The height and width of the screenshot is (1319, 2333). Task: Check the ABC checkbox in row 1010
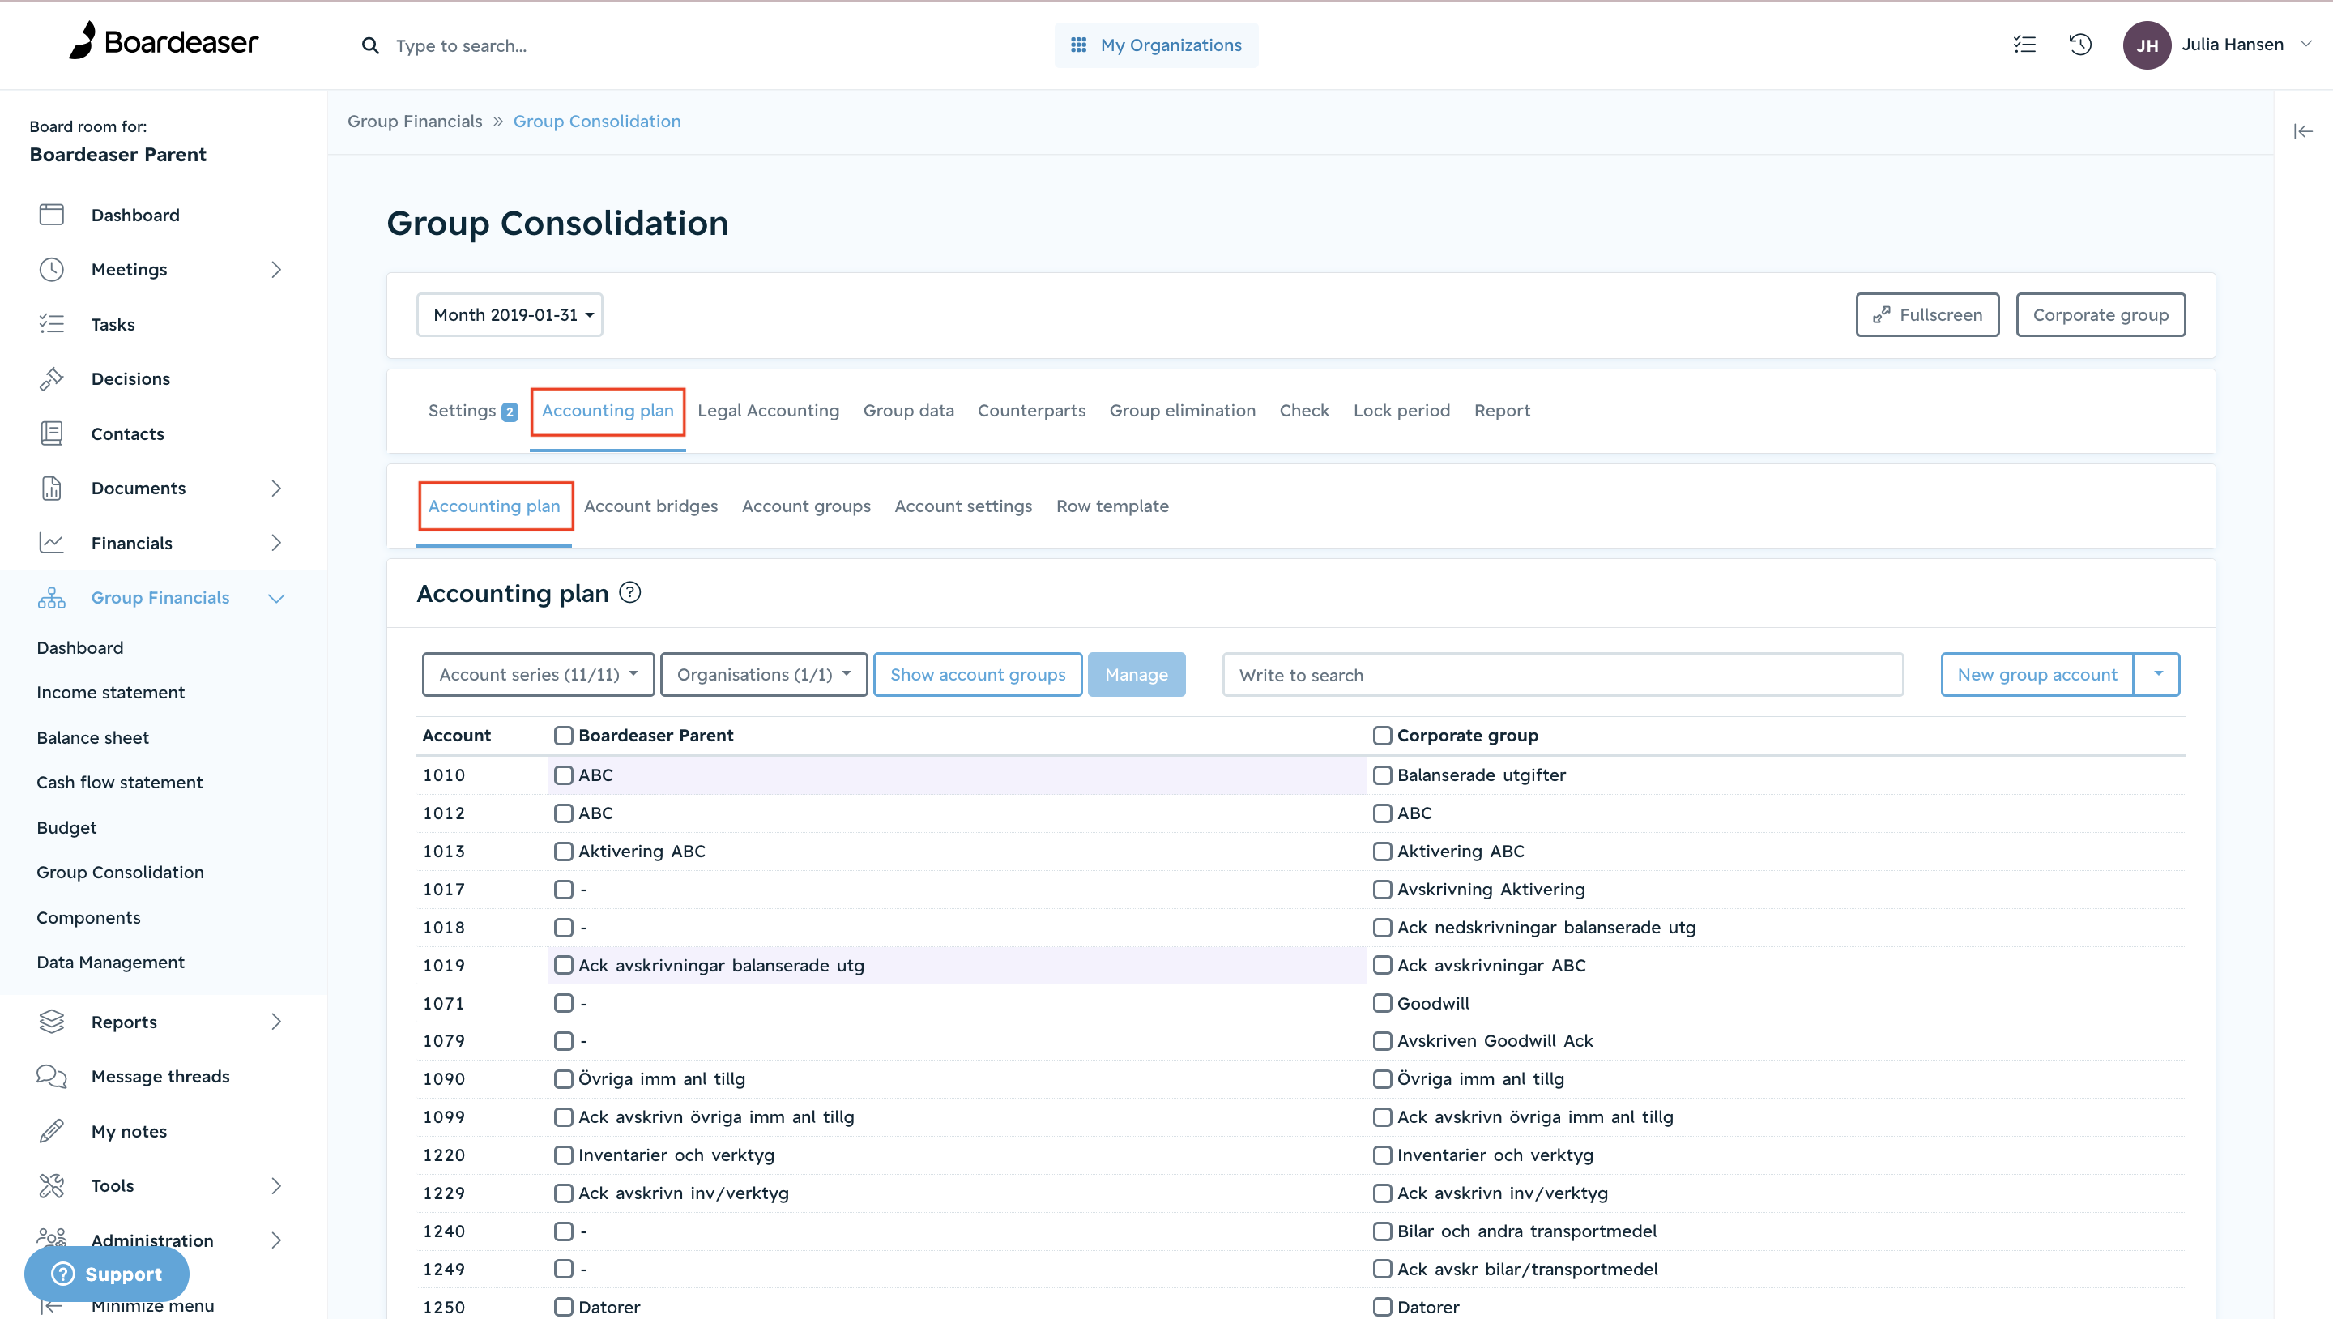[x=563, y=775]
